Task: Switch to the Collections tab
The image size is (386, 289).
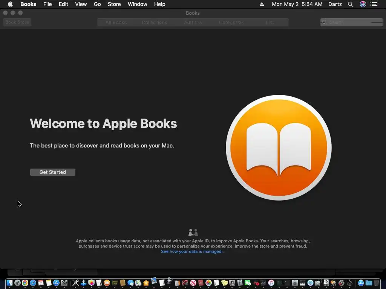Action: [154, 22]
